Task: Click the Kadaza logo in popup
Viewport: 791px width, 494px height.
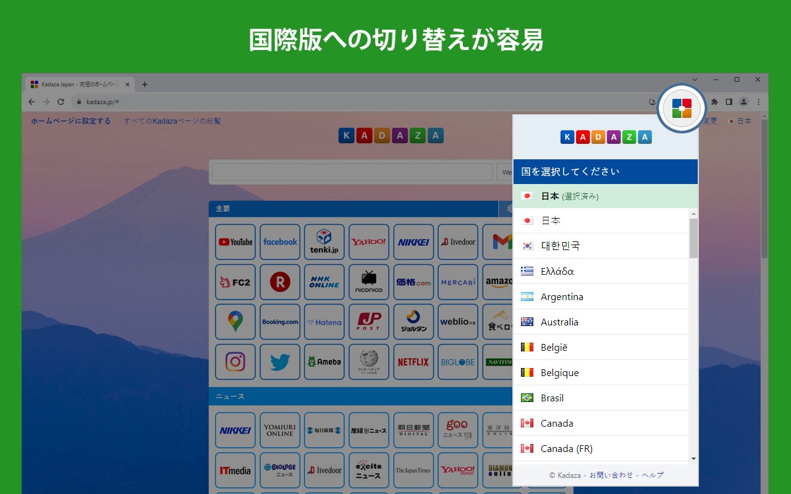Action: tap(606, 137)
